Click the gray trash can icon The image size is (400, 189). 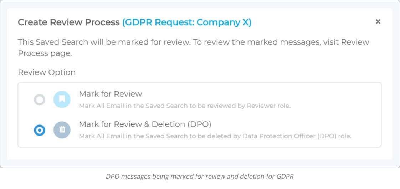pos(62,129)
